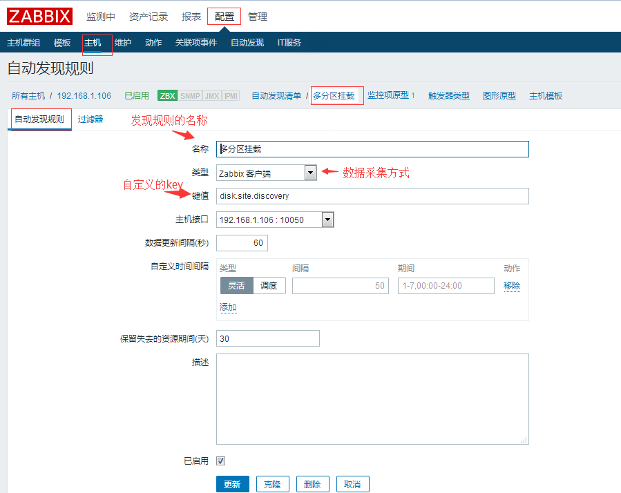Expand the 主机接口 dropdown
Screen dimensions: 621x493
tap(275, 220)
